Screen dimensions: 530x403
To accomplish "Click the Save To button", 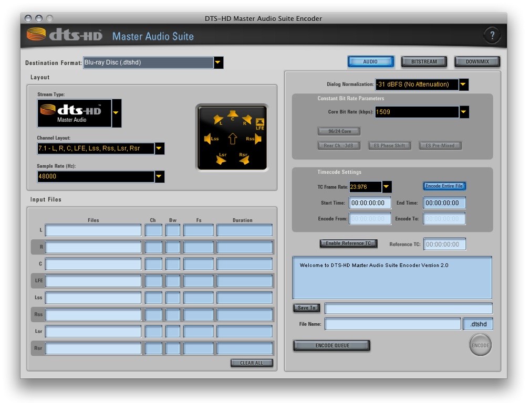I will point(306,307).
